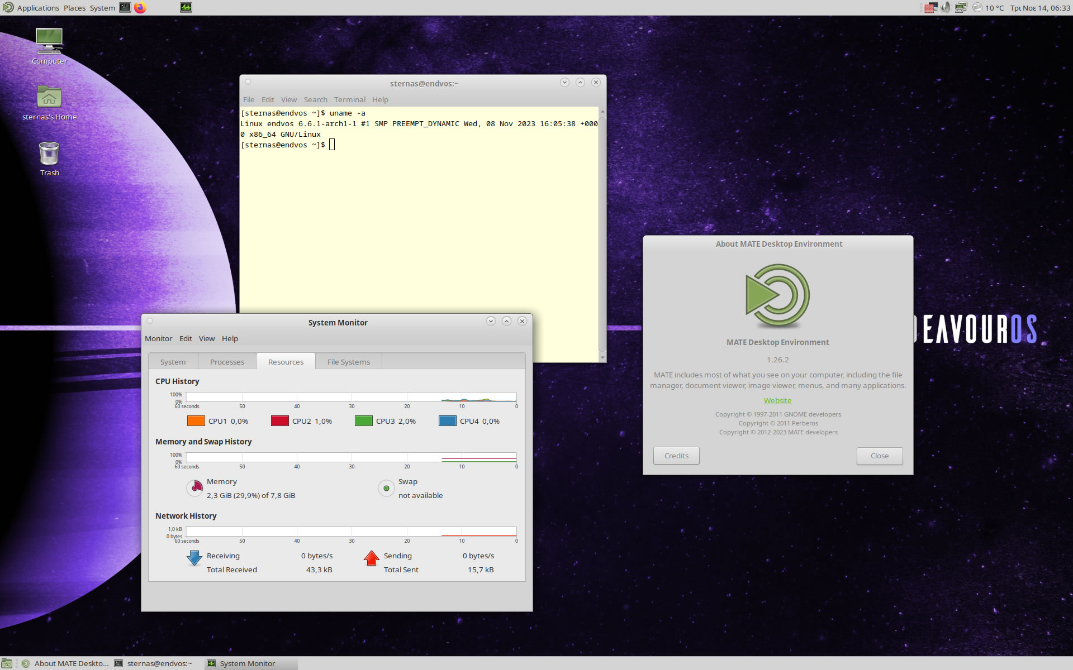The width and height of the screenshot is (1073, 670).
Task: Click the 10 °C temperature reading
Action: click(x=994, y=8)
